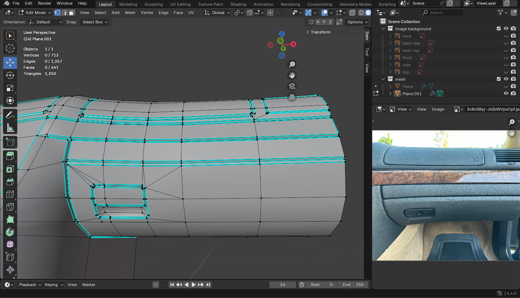Image resolution: width=520 pixels, height=298 pixels.
Task: Toggle the auto keying record button
Action: coord(156,285)
